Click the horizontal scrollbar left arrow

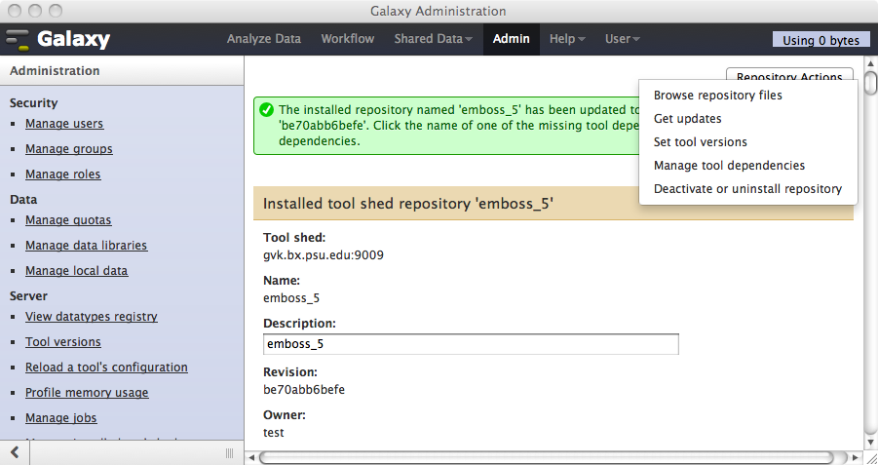(251, 458)
